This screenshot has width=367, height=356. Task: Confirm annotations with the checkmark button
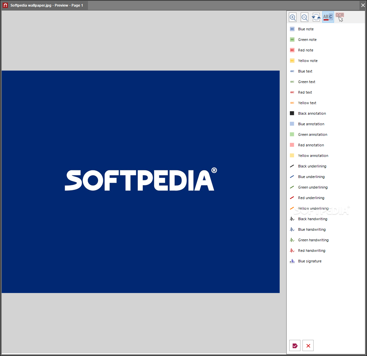(295, 345)
